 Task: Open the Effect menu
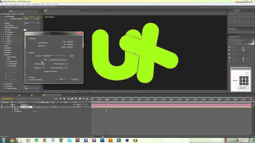pos(28,4)
